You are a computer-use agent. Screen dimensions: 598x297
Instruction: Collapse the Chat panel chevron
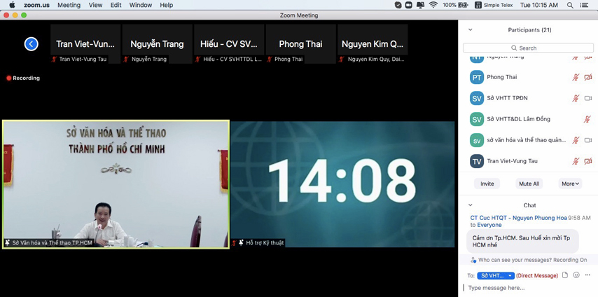[470, 205]
